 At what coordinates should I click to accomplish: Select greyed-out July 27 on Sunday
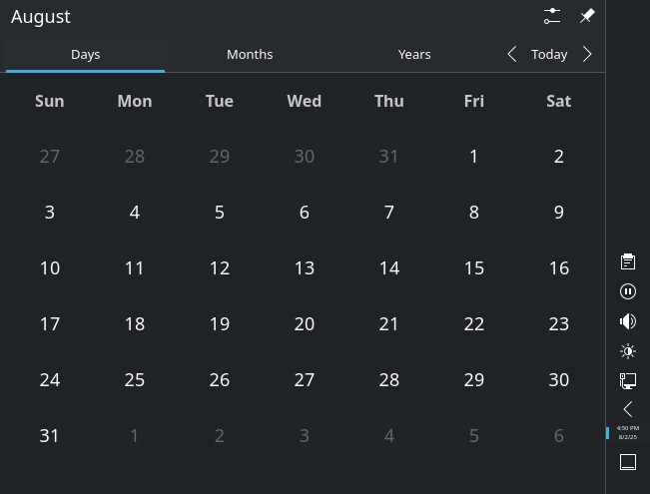point(49,157)
